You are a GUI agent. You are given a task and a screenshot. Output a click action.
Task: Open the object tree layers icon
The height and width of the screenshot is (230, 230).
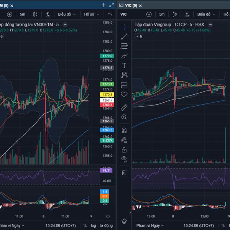[x=124, y=221]
